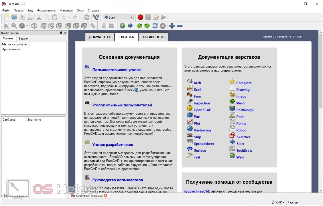The image size is (323, 206).
Task: Open the Raytracing workbench documentation link
Action: tap(202, 130)
